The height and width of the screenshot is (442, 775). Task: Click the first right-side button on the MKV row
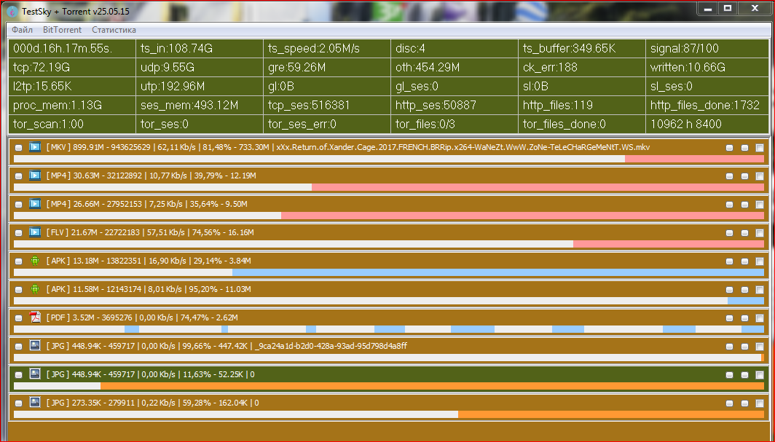730,148
